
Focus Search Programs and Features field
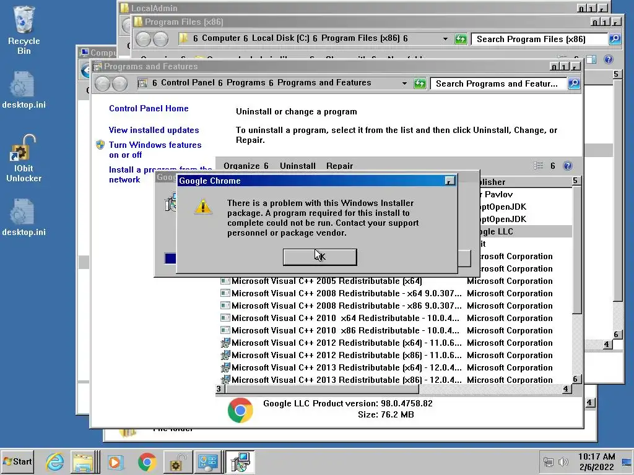click(498, 83)
